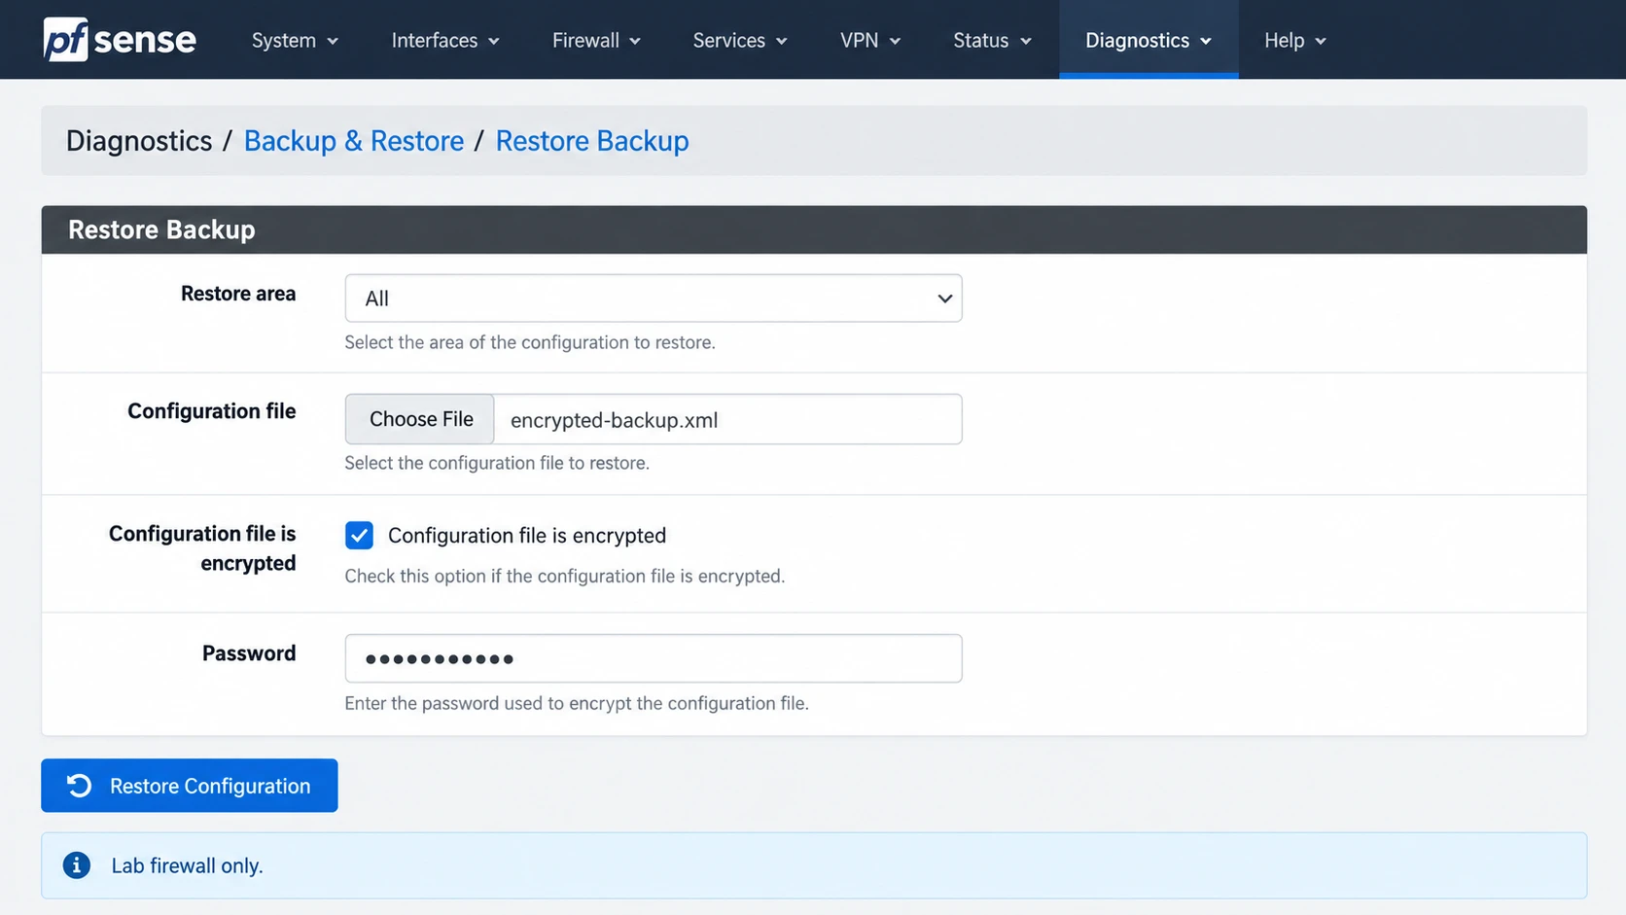This screenshot has height=915, width=1626.
Task: Open the Help menu
Action: [1294, 40]
